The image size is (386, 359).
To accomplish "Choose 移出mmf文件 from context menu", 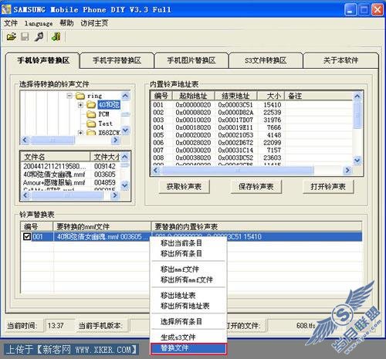I will coord(188,269).
